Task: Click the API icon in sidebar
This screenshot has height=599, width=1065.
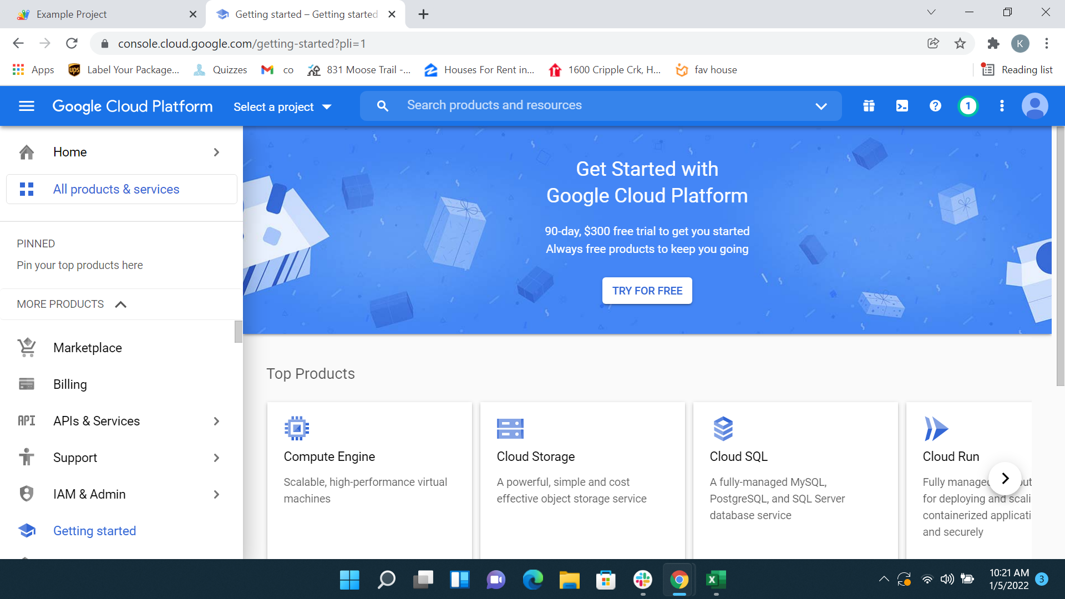Action: click(x=27, y=421)
